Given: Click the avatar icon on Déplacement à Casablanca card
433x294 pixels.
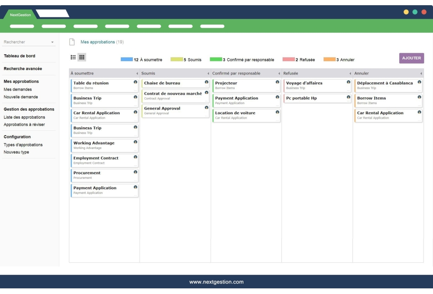Looking at the screenshot, I should (x=419, y=81).
